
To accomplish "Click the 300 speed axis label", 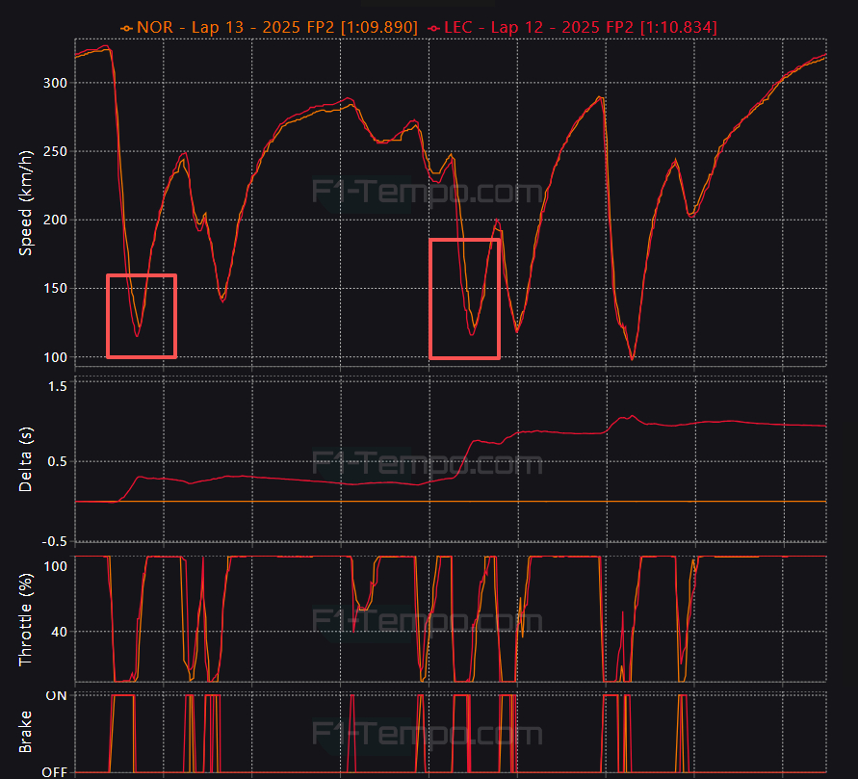I will click(55, 83).
